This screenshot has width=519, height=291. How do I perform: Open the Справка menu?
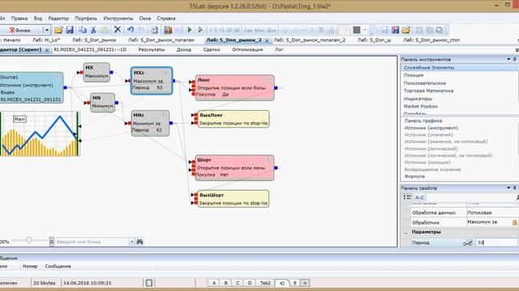[x=166, y=19]
